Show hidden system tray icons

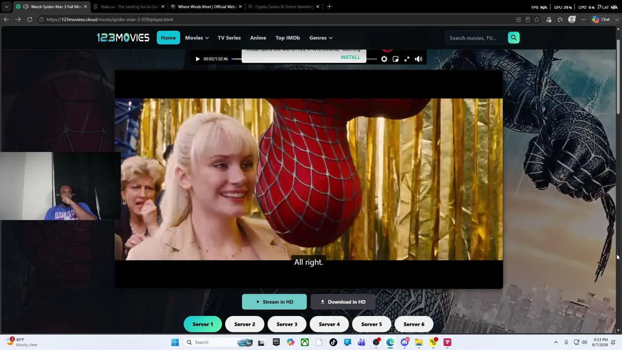point(556,342)
